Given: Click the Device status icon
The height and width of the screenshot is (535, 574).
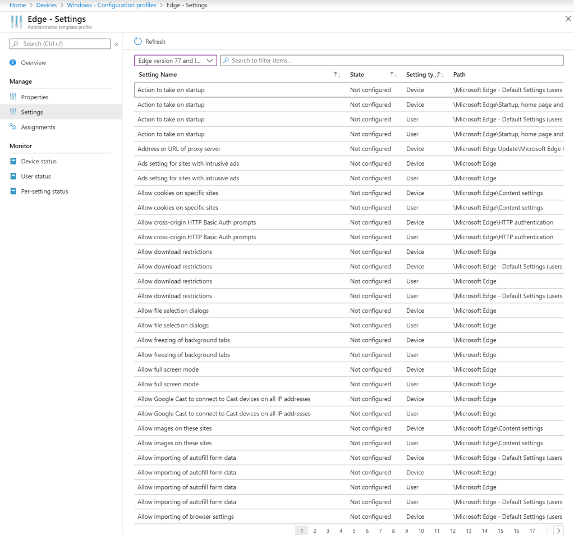Looking at the screenshot, I should click(x=13, y=162).
